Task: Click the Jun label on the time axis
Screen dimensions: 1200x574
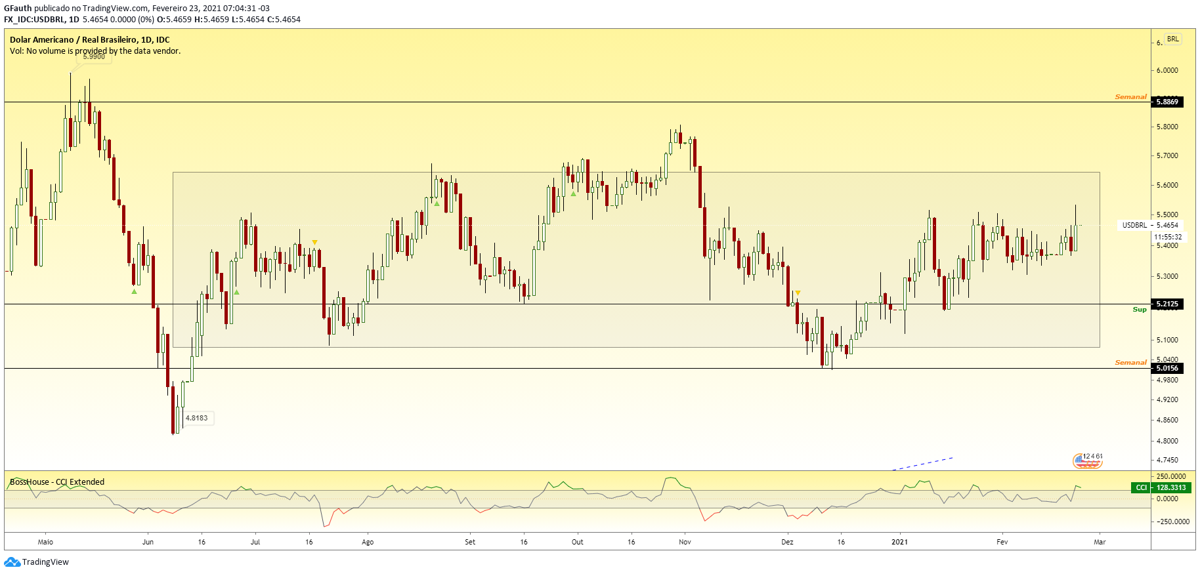Action: [148, 542]
